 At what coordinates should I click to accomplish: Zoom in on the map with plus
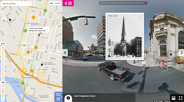coord(3,96)
